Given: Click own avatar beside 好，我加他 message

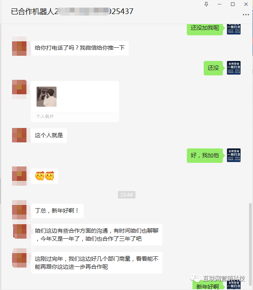Looking at the screenshot, I should pyautogui.click(x=234, y=155).
